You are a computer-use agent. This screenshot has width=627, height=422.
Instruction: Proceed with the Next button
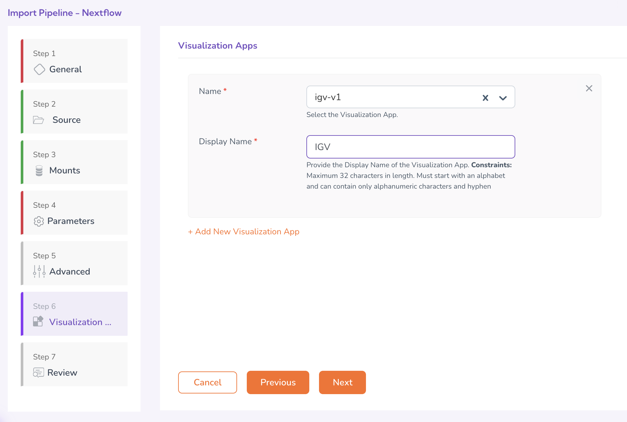pyautogui.click(x=342, y=382)
